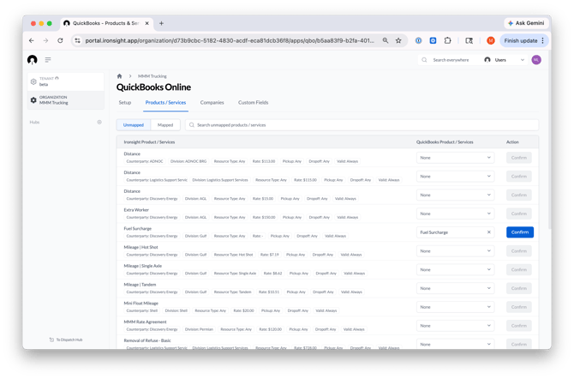The image size is (574, 379).
Task: Click the site info icon in address bar
Action: (77, 40)
